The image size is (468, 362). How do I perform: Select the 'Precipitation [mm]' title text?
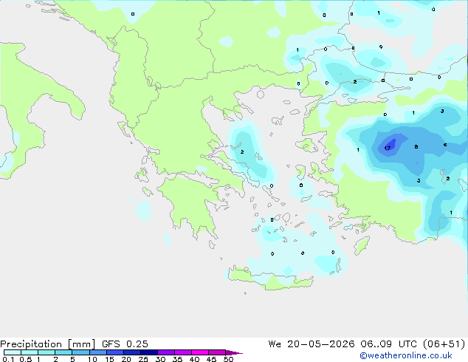coord(48,344)
